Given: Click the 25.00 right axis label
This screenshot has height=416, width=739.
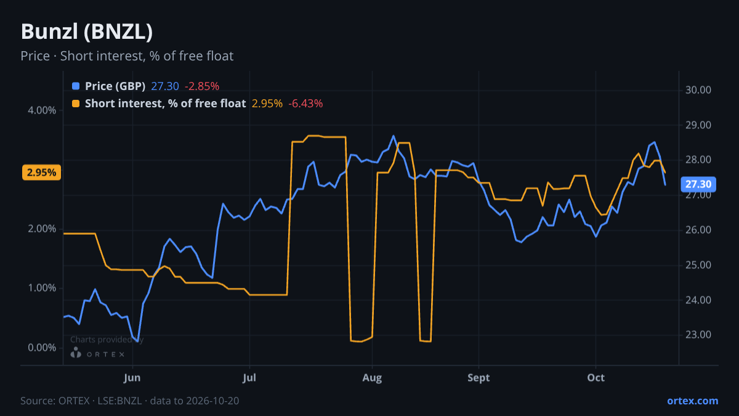Looking at the screenshot, I should (x=698, y=265).
